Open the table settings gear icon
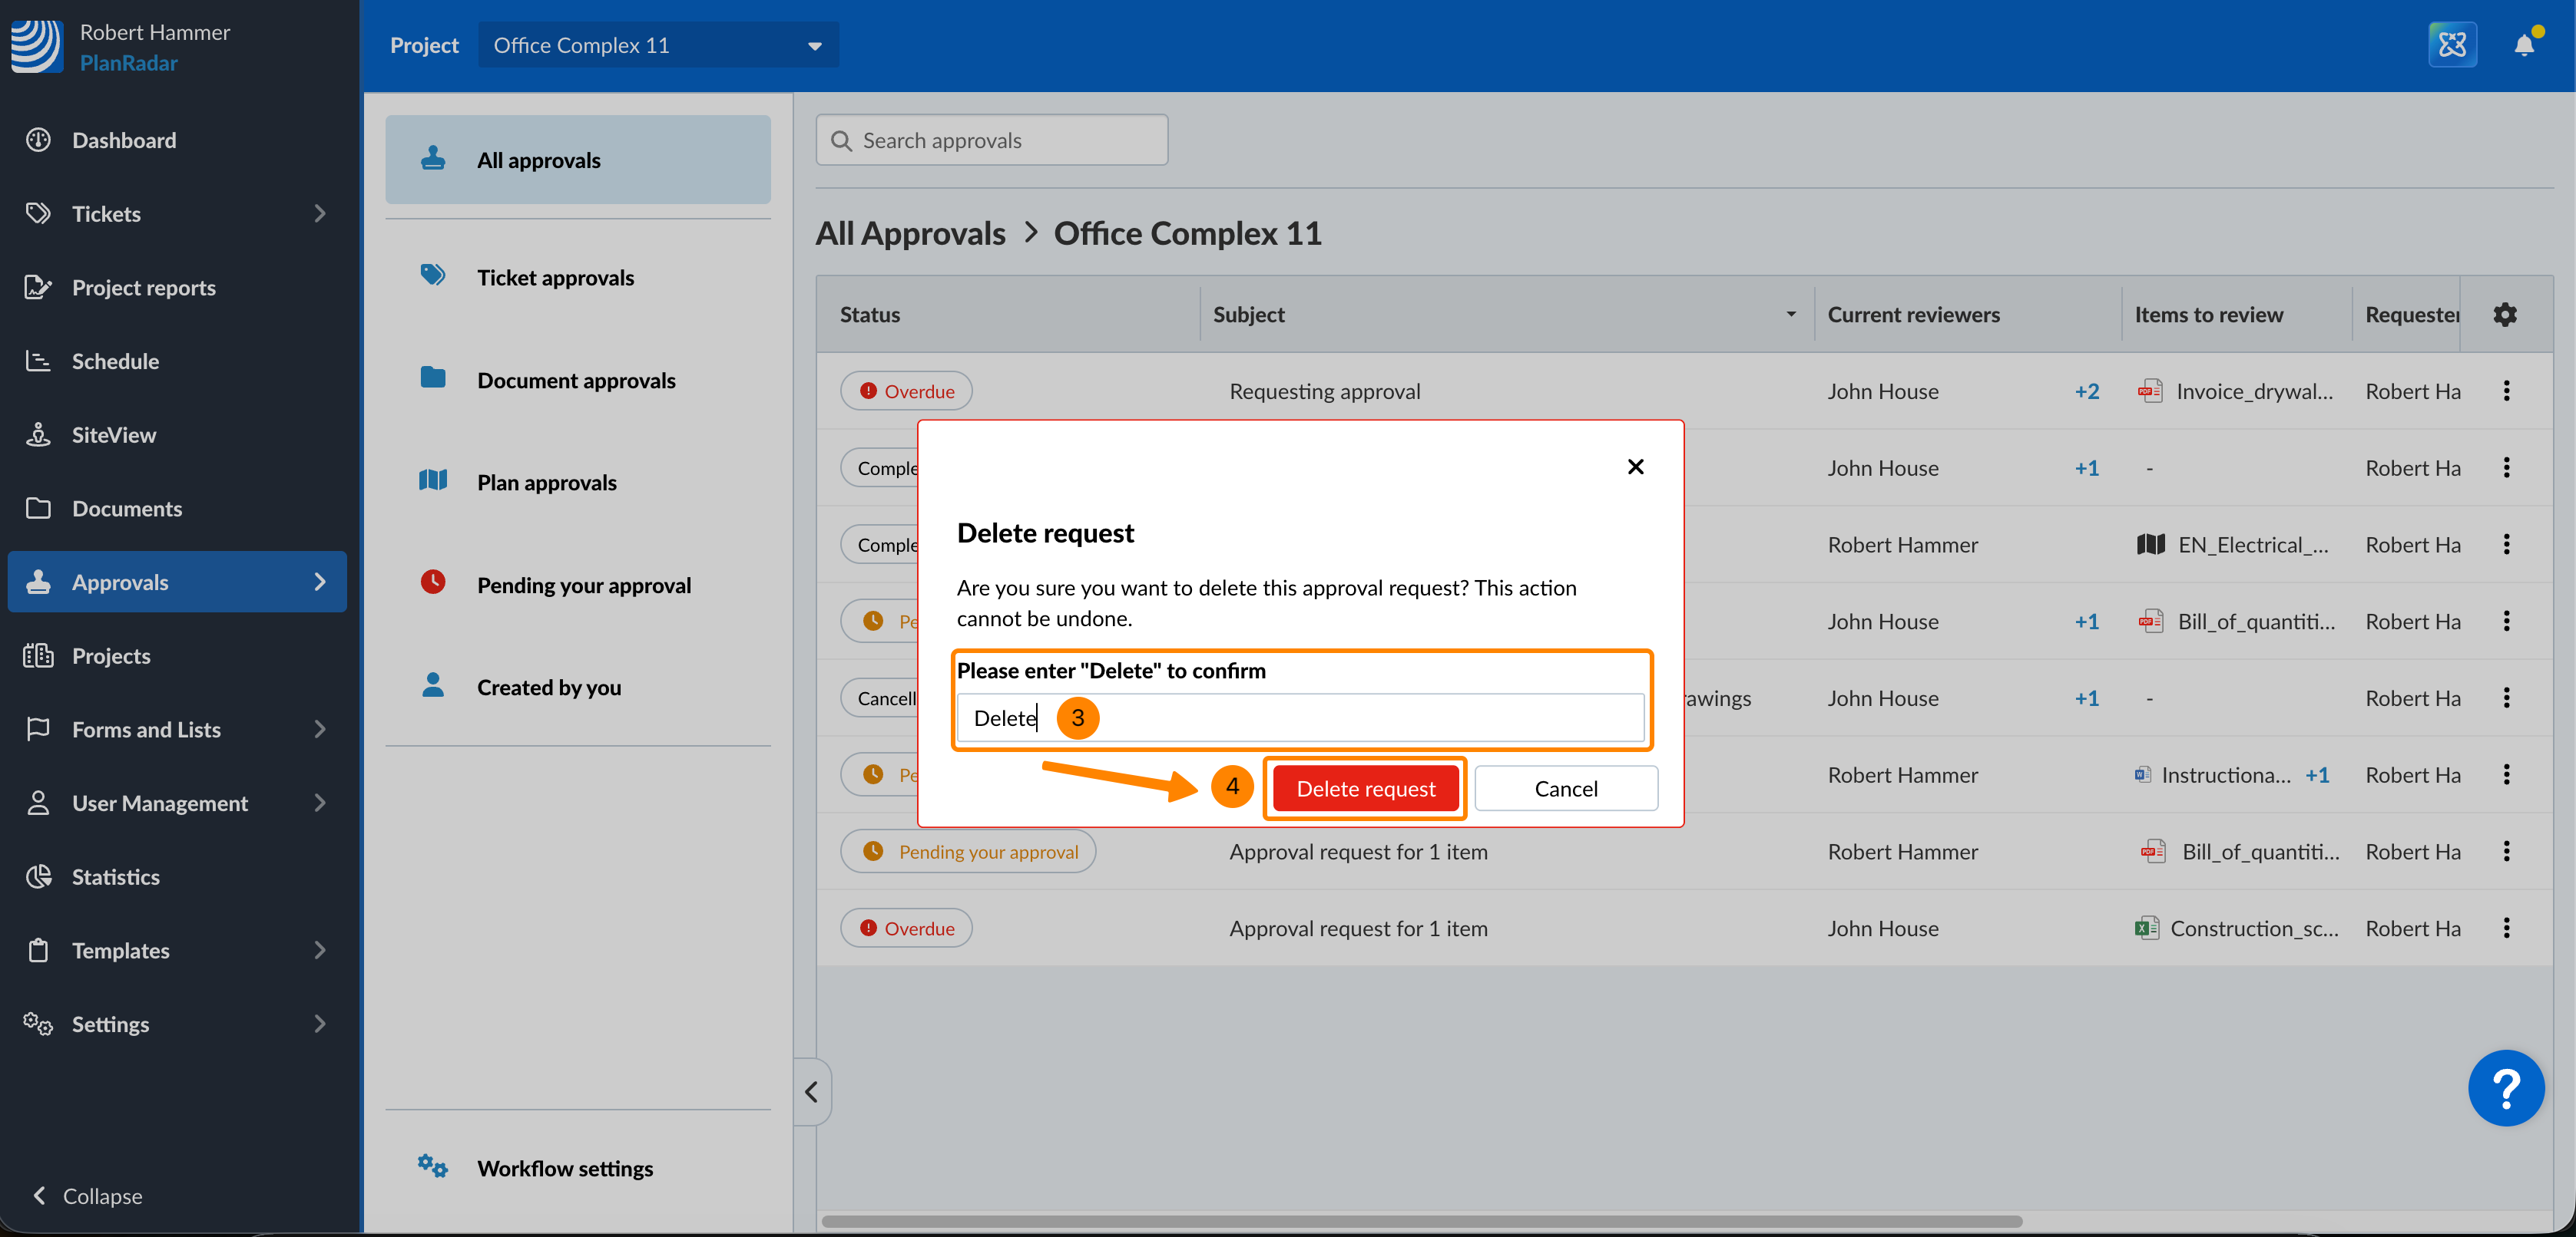The height and width of the screenshot is (1237, 2576). point(2504,315)
